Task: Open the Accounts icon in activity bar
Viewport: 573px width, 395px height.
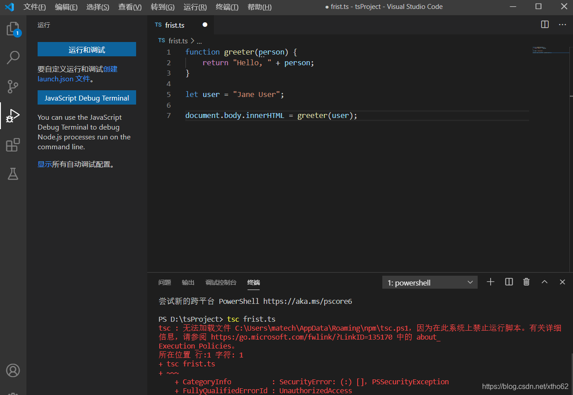Action: point(13,370)
